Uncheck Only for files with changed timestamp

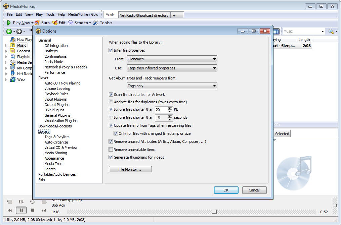116,133
